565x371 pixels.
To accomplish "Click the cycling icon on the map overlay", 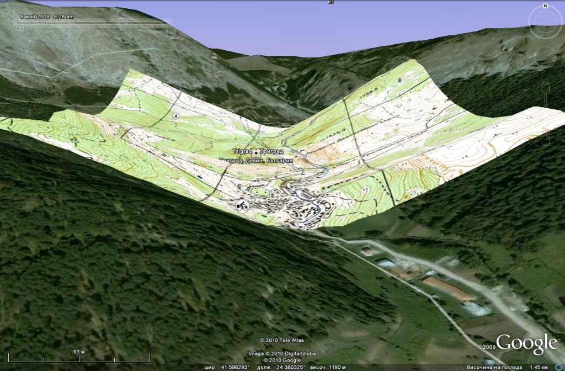I will (243, 206).
